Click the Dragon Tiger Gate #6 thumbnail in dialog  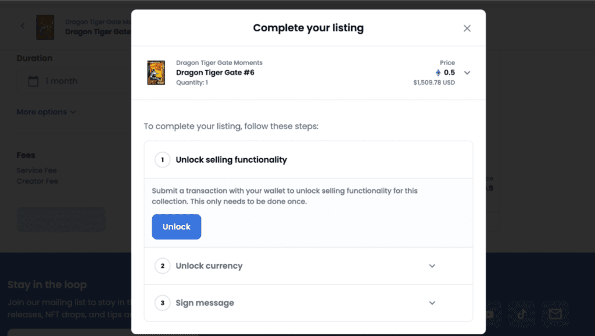point(156,73)
